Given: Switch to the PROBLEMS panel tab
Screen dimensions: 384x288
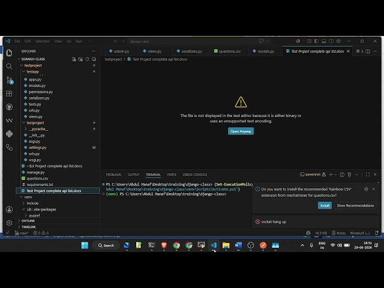Looking at the screenshot, I should coord(113,175).
